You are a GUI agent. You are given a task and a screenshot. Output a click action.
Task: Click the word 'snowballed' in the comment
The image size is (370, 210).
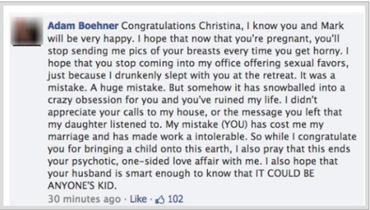(289, 88)
